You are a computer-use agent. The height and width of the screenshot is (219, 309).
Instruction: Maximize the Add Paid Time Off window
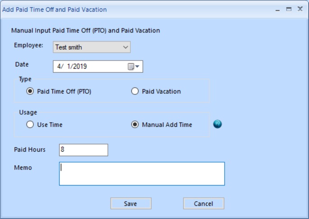coord(289,9)
